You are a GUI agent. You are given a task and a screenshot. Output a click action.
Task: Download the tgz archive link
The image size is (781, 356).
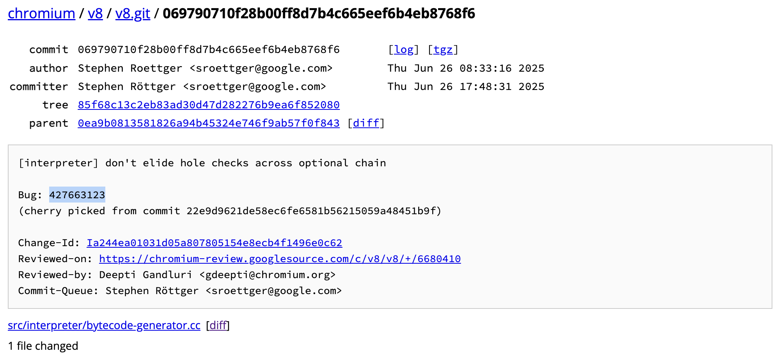pyautogui.click(x=443, y=50)
